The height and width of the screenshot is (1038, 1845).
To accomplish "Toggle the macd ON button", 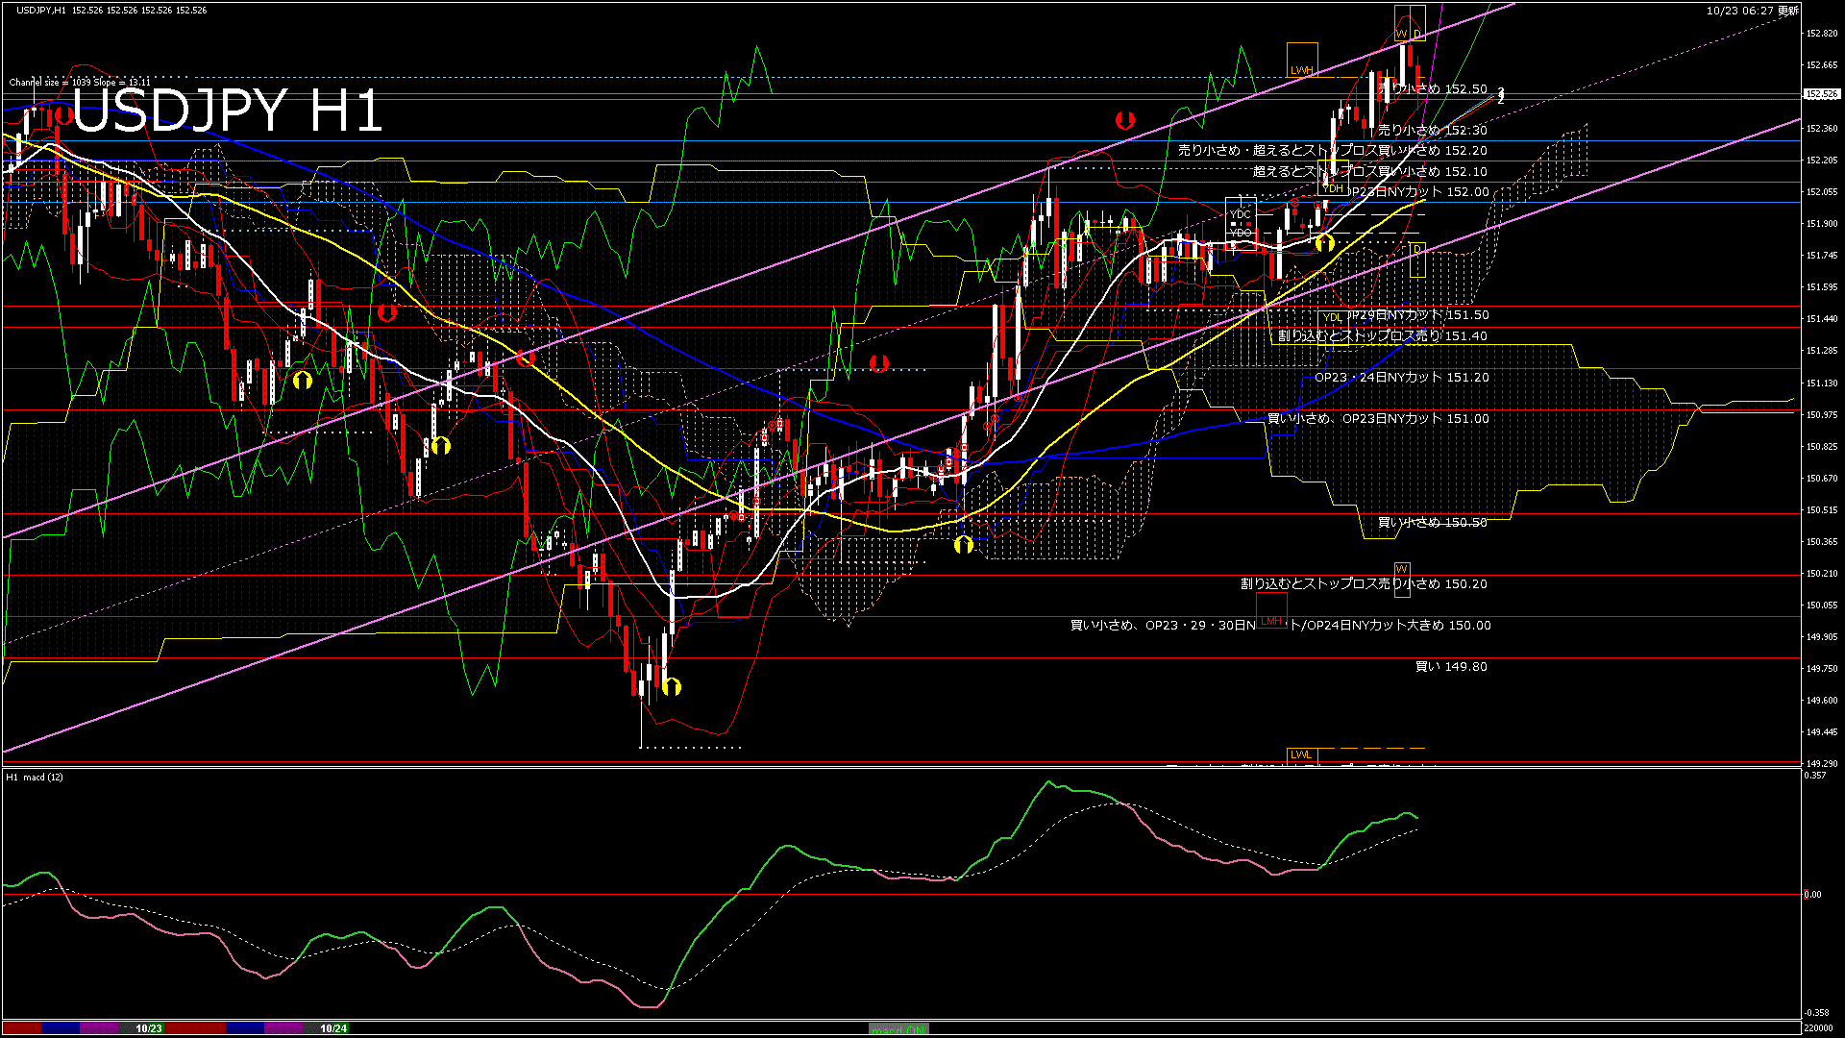I will (898, 1029).
